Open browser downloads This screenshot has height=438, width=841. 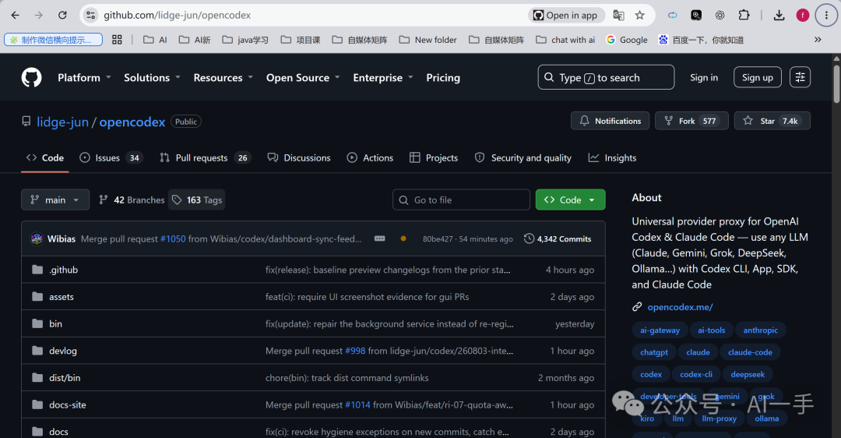[779, 15]
